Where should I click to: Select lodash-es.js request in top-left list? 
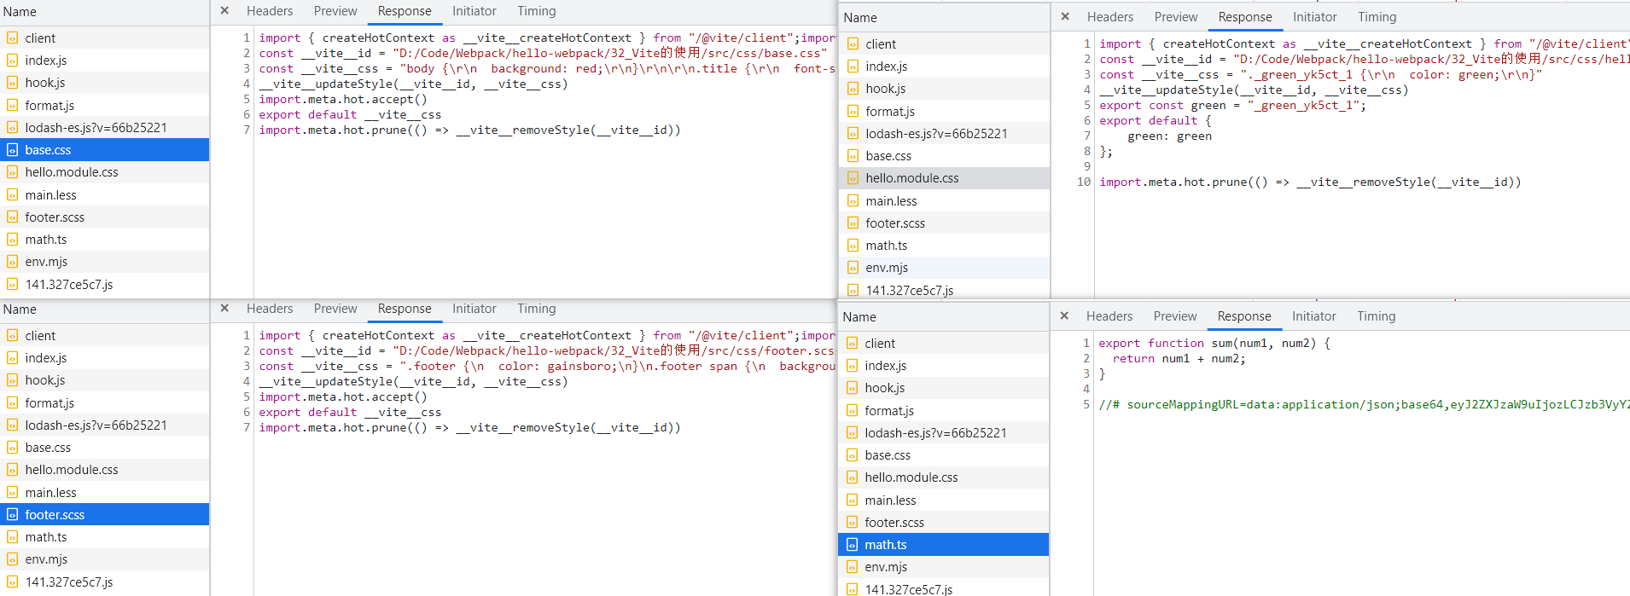coord(104,128)
